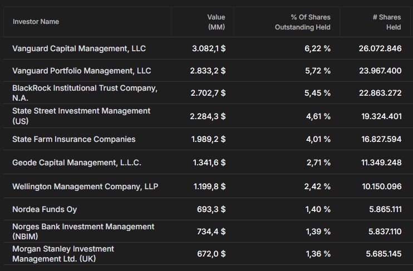Sort by the Investor Name column header
Screen dimensions: 413x271
[36, 22]
